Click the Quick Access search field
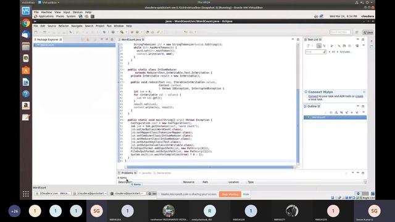 (340, 32)
